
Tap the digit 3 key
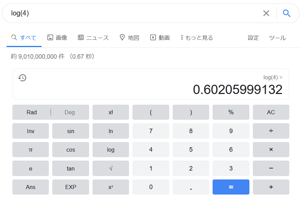pyautogui.click(x=231, y=168)
